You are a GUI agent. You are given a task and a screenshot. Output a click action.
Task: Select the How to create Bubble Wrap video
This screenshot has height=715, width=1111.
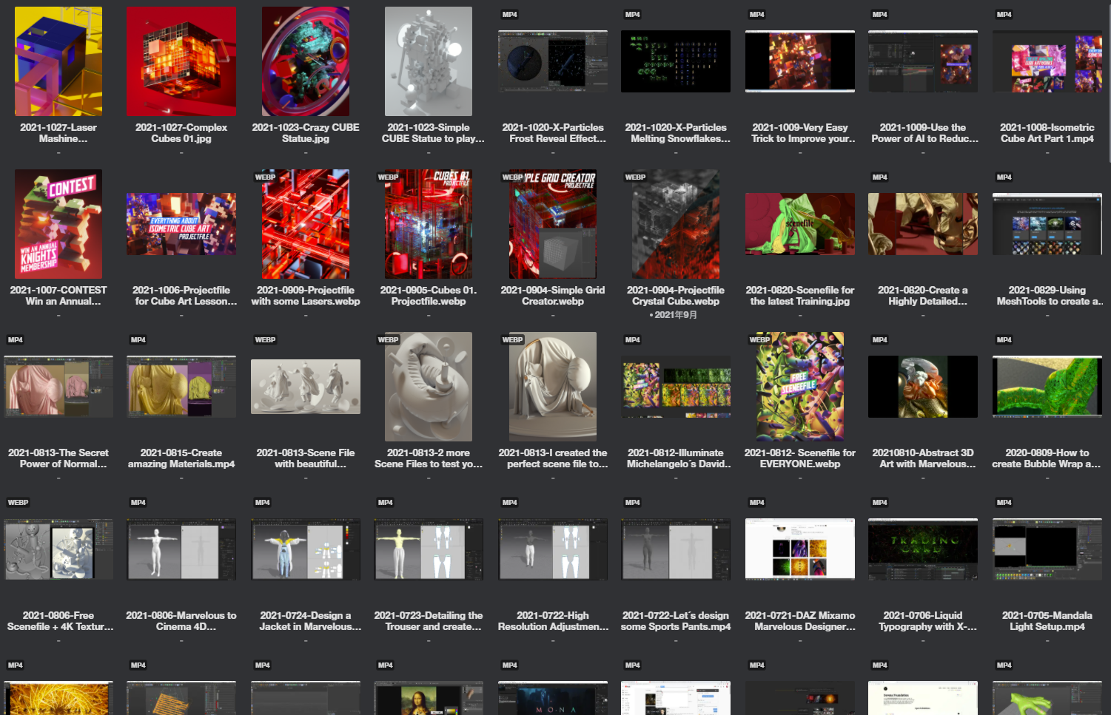1047,387
